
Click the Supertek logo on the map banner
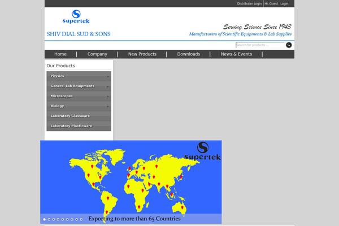(x=203, y=151)
